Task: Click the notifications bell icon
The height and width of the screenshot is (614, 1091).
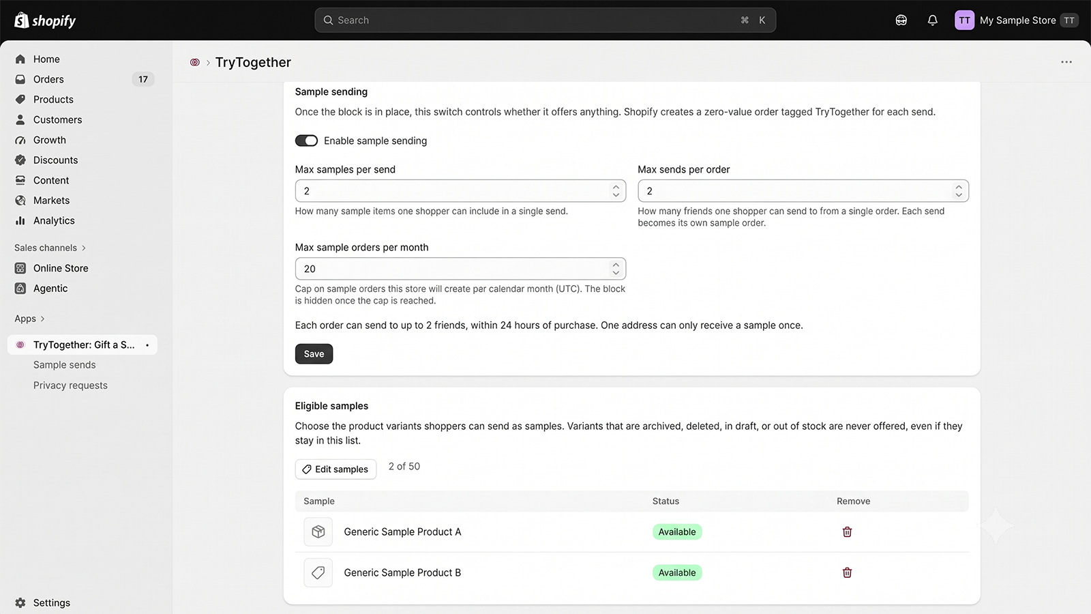Action: point(933,20)
